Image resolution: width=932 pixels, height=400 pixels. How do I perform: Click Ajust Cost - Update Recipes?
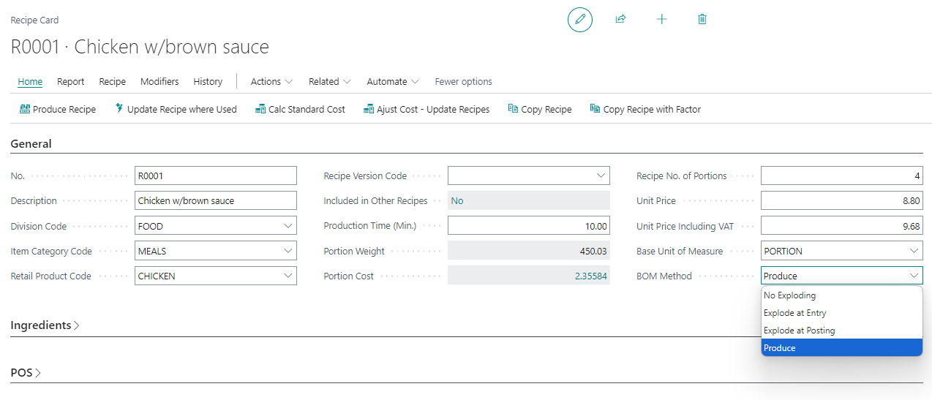coord(426,109)
